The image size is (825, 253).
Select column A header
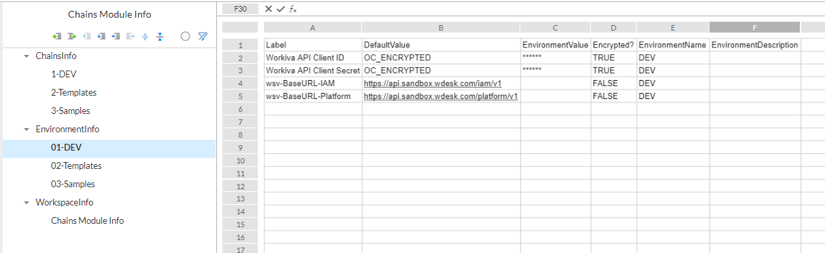(313, 28)
